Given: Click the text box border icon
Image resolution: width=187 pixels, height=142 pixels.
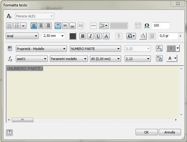Looking at the screenshot, I should click(x=152, y=36).
